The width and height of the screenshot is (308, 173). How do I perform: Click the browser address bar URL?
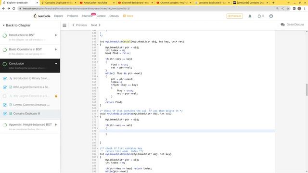pyautogui.click(x=76, y=9)
